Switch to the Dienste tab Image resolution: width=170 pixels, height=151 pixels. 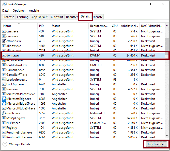(x=98, y=17)
